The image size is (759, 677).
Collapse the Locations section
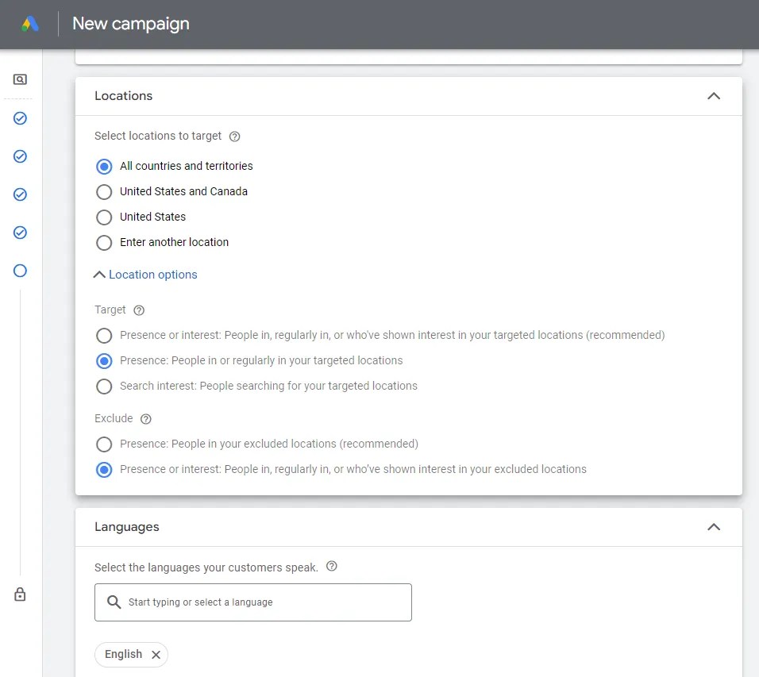click(713, 96)
